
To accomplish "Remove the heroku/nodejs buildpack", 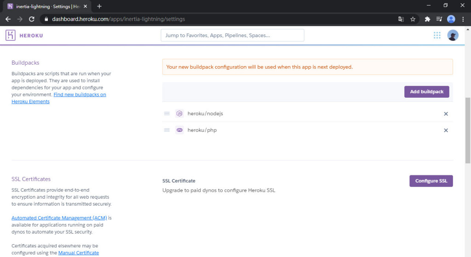I will coord(446,114).
